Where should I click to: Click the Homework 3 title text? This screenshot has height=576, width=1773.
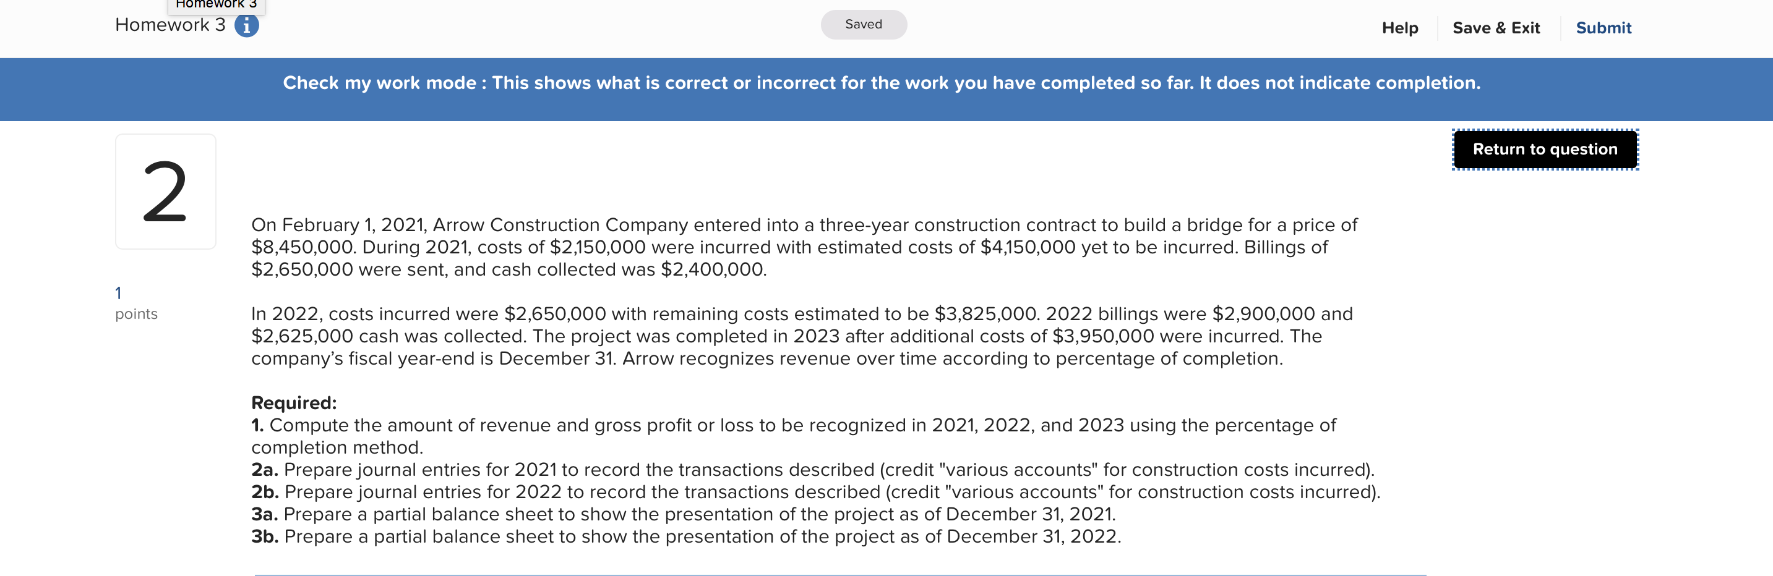[x=170, y=25]
